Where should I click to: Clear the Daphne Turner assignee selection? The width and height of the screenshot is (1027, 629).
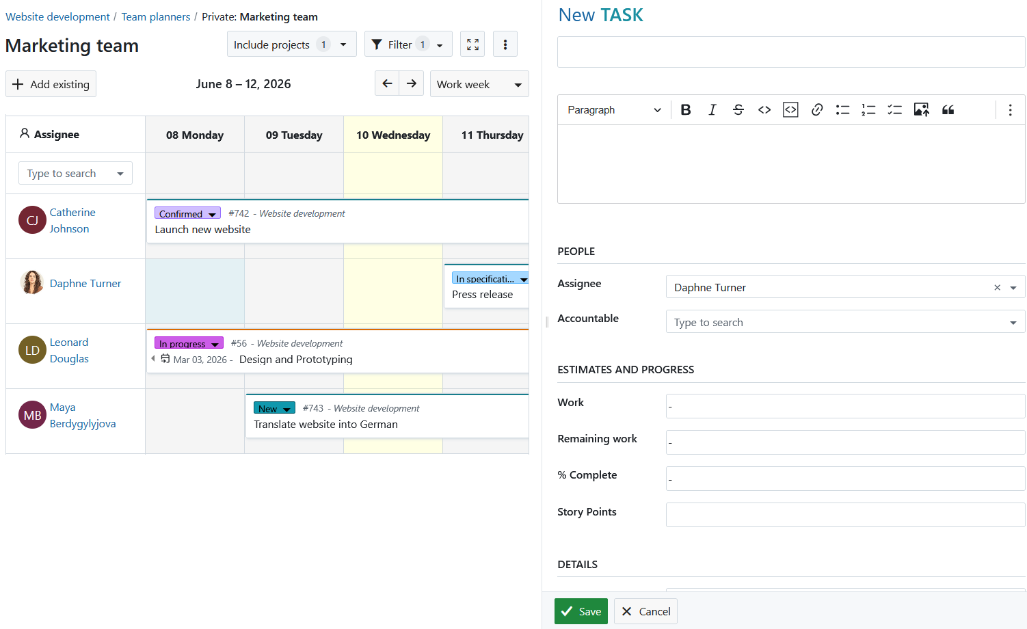997,288
